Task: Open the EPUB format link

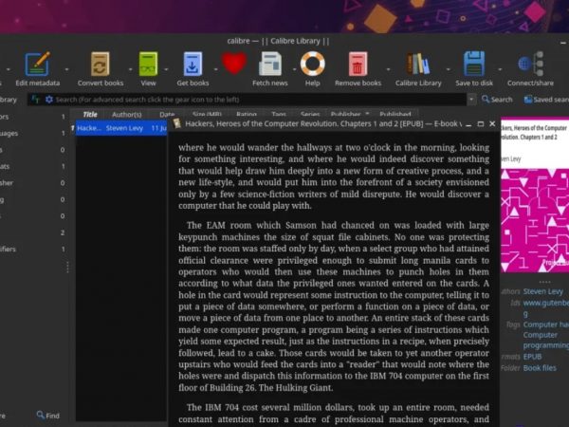Action: [532, 357]
